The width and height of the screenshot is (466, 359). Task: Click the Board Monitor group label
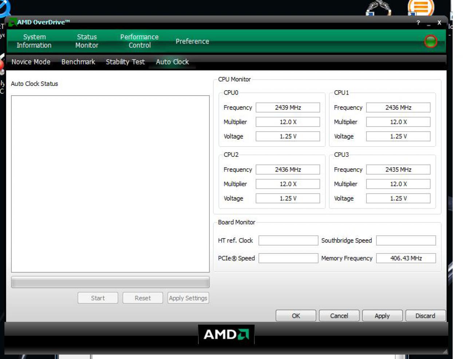click(x=237, y=222)
